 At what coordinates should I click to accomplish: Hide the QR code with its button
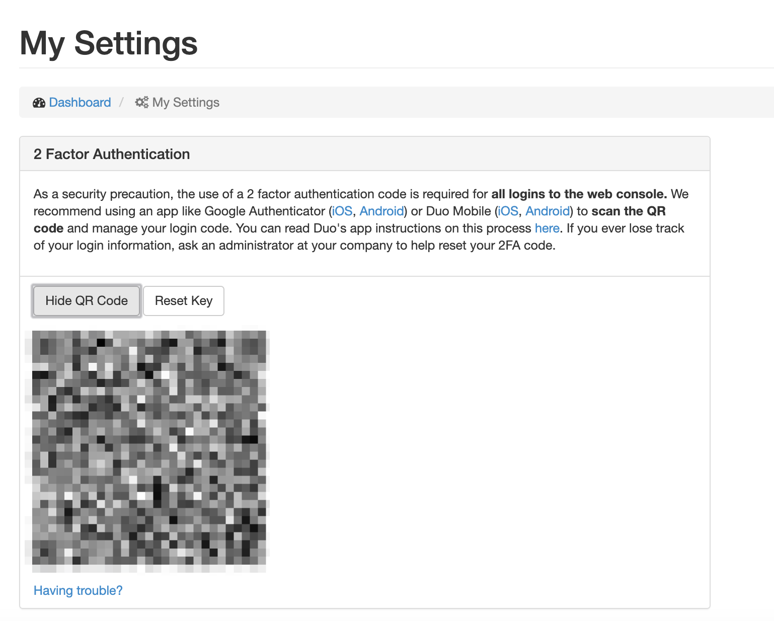point(87,301)
